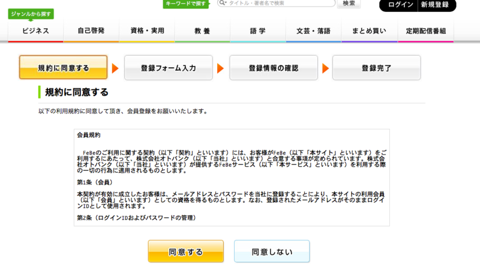Open the まとめ買い tab

[x=370, y=31]
